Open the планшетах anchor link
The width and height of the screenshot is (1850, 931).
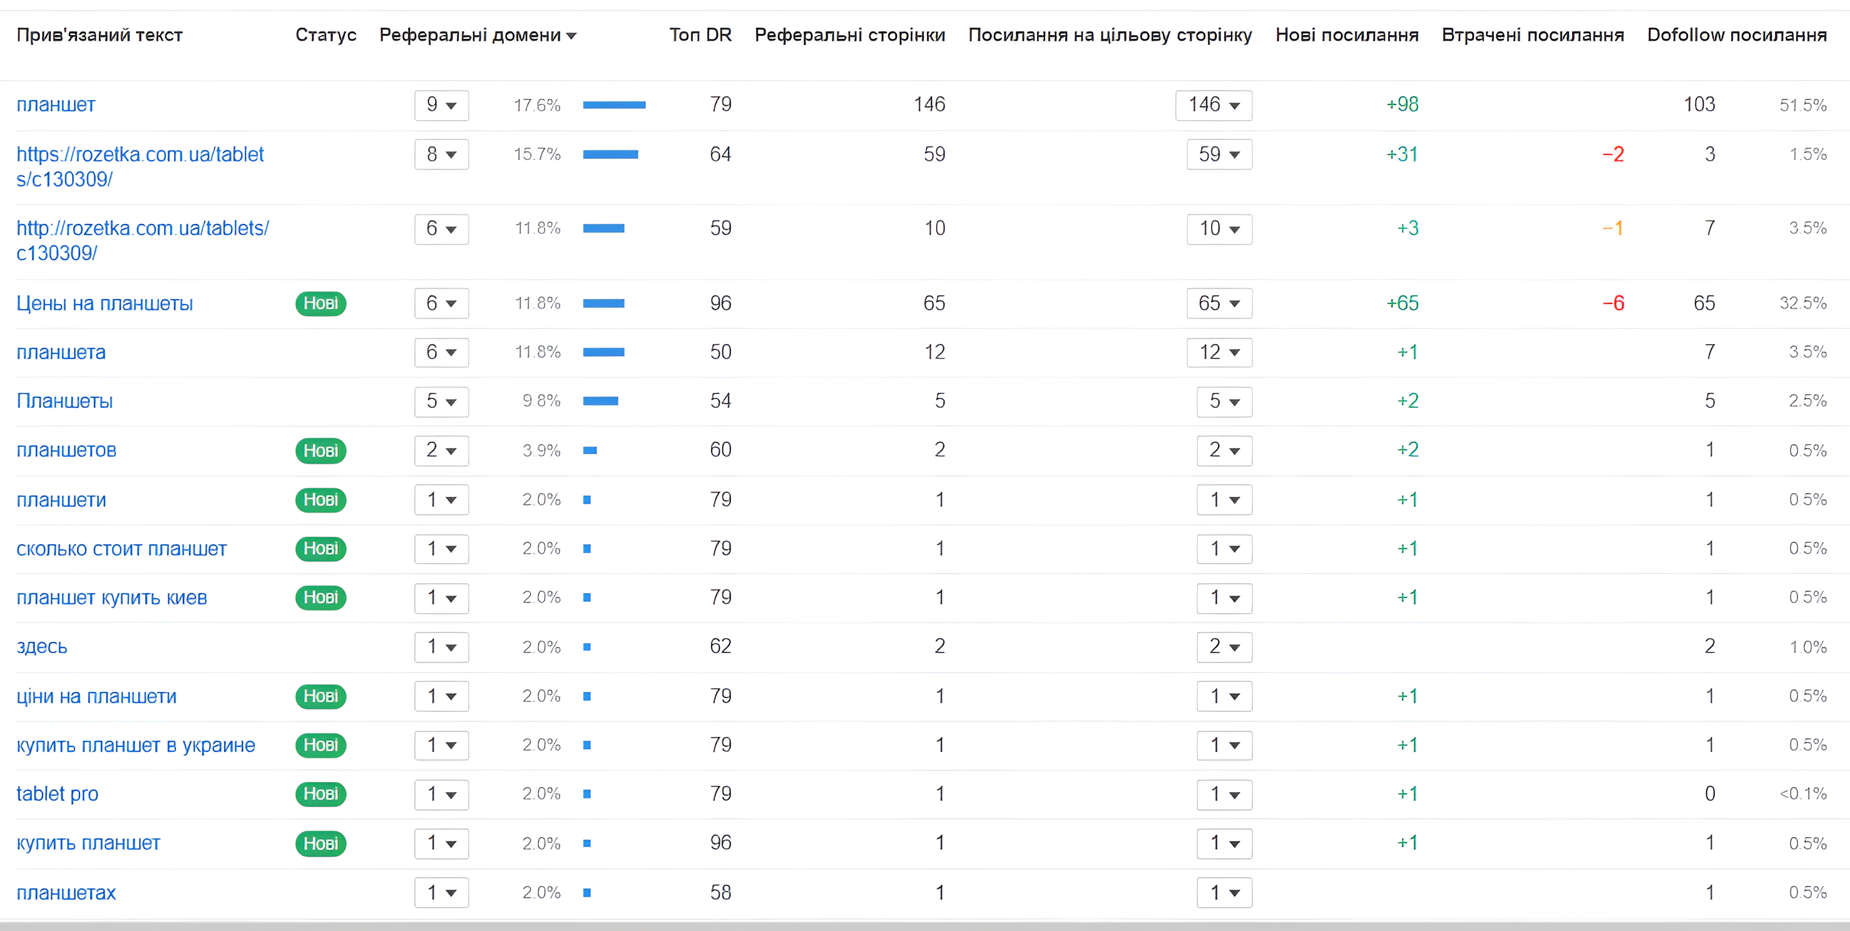coord(66,893)
